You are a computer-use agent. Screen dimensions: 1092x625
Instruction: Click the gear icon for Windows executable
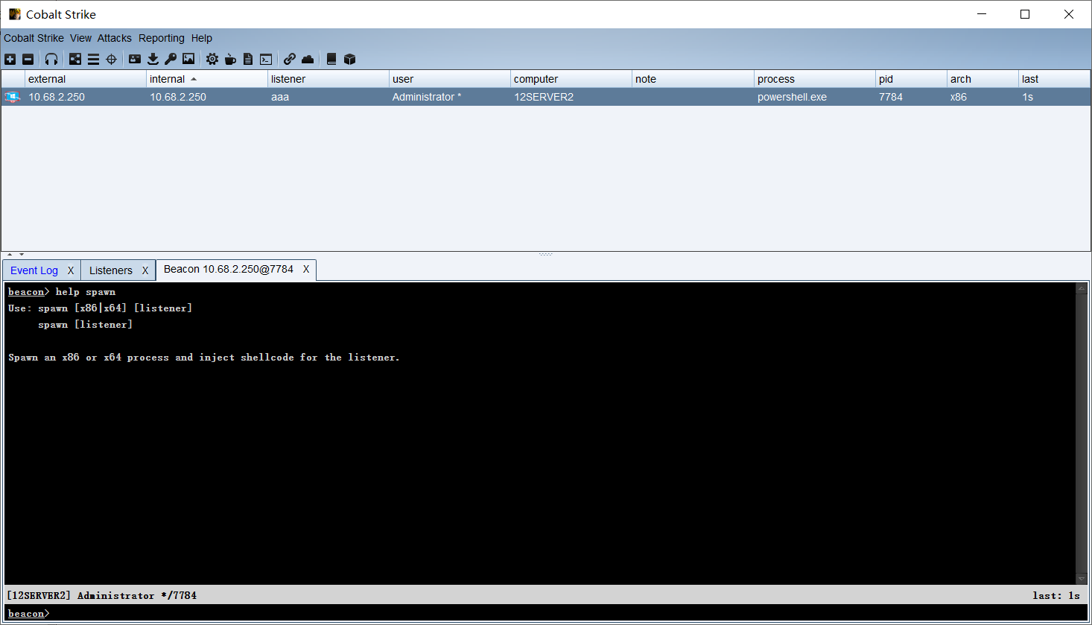pos(212,59)
